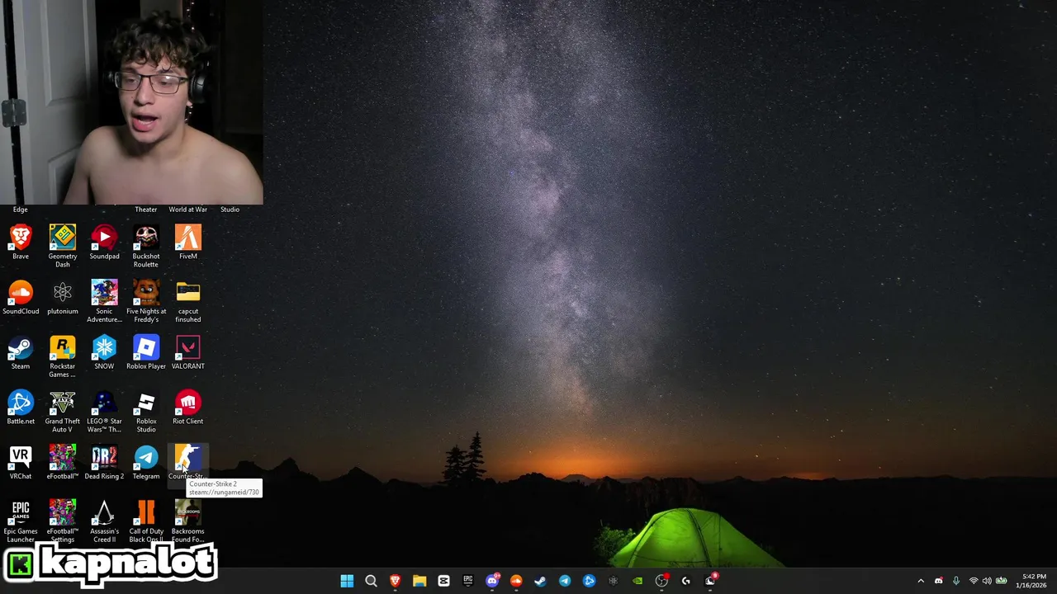The height and width of the screenshot is (594, 1057).
Task: Select Call of Duty Black Ops II icon
Action: click(146, 521)
